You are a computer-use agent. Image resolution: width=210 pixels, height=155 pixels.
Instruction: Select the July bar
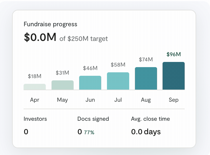(x=118, y=81)
